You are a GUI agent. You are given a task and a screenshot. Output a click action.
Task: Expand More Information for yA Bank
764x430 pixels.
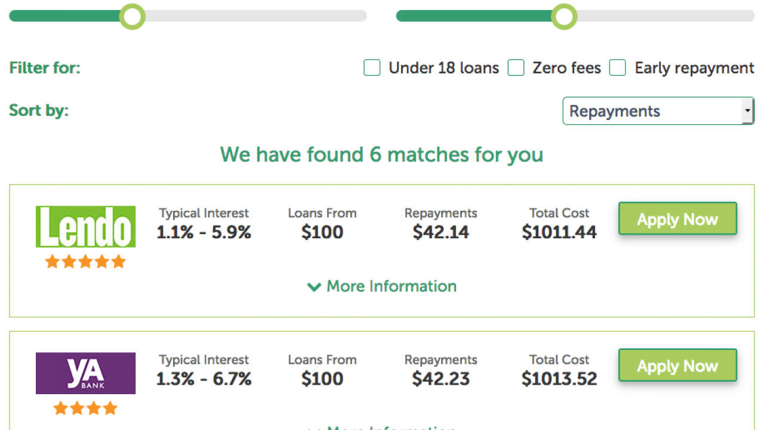click(382, 427)
